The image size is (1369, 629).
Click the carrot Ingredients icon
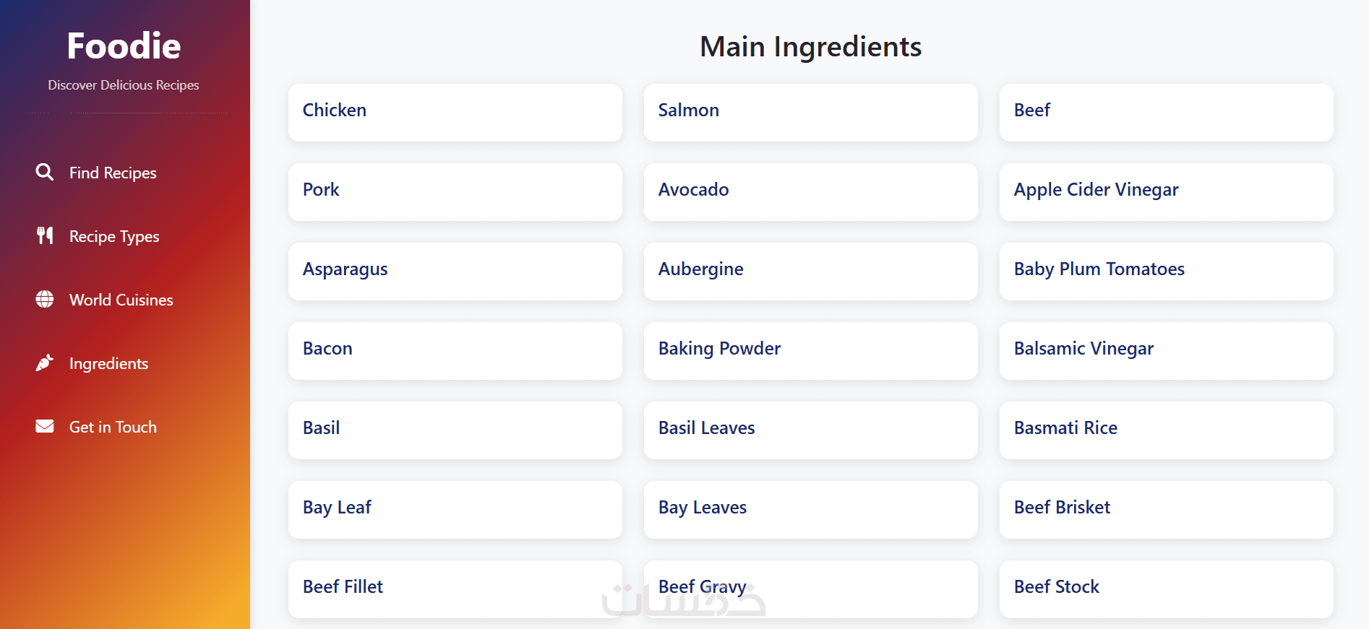click(45, 363)
